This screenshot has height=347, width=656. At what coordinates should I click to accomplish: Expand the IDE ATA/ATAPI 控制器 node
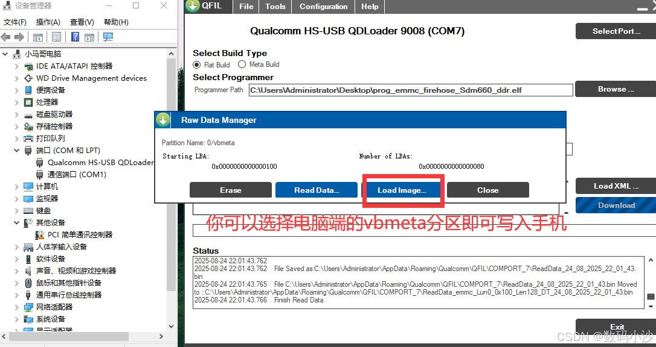(17, 66)
